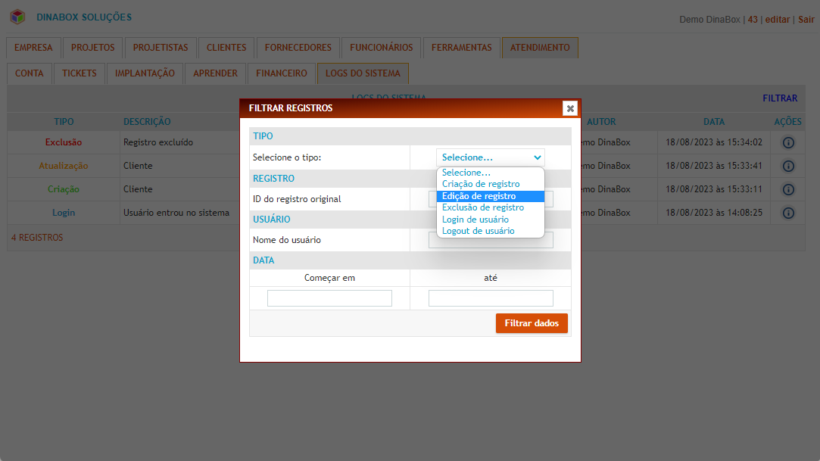Click the DinaBox cube logo icon

click(x=17, y=17)
